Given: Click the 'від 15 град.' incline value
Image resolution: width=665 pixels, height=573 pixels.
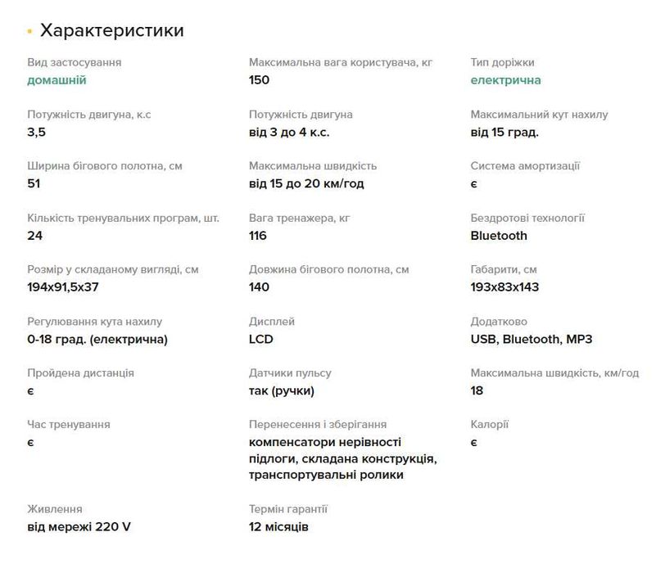Looking at the screenshot, I should tap(504, 133).
